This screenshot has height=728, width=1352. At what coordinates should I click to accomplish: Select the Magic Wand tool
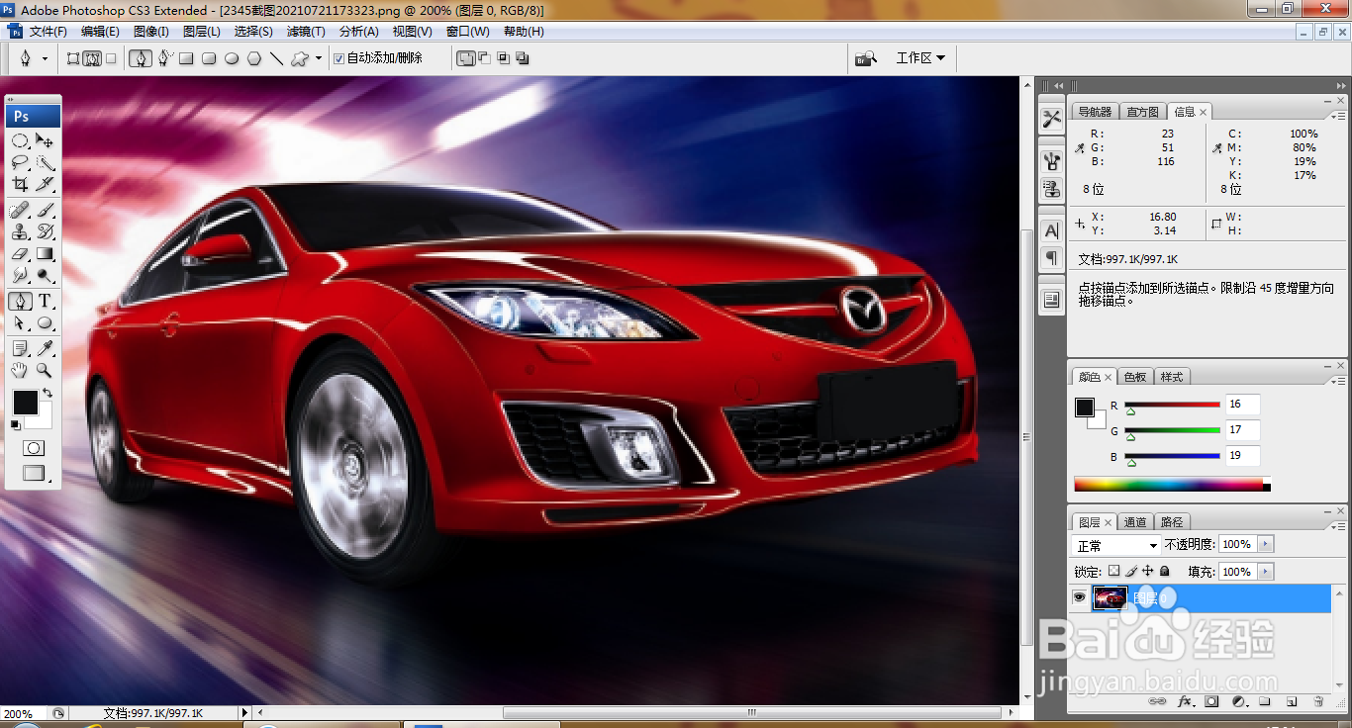45,162
